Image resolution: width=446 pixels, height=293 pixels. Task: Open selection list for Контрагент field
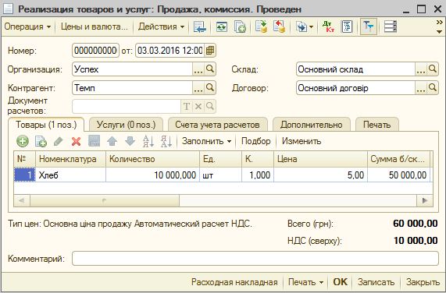(198, 88)
